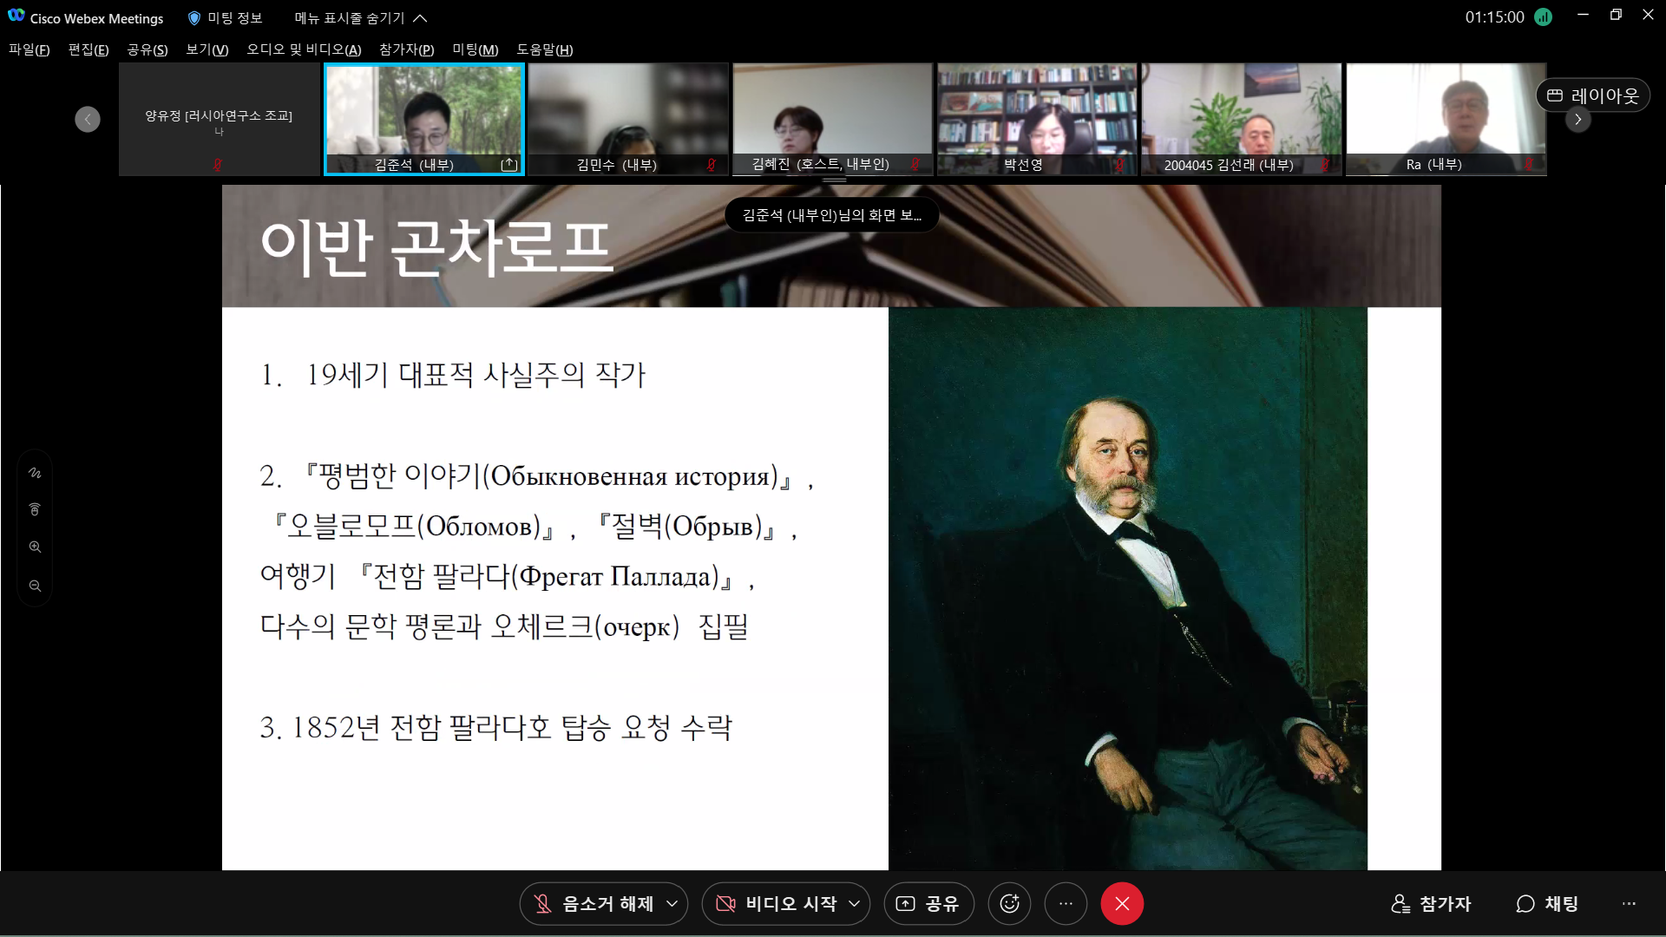Image resolution: width=1666 pixels, height=937 pixels.
Task: Unmute with 음소거 해제 button
Action: [x=594, y=904]
